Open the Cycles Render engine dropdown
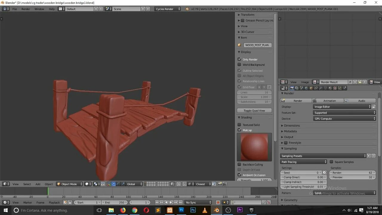 pyautogui.click(x=168, y=9)
